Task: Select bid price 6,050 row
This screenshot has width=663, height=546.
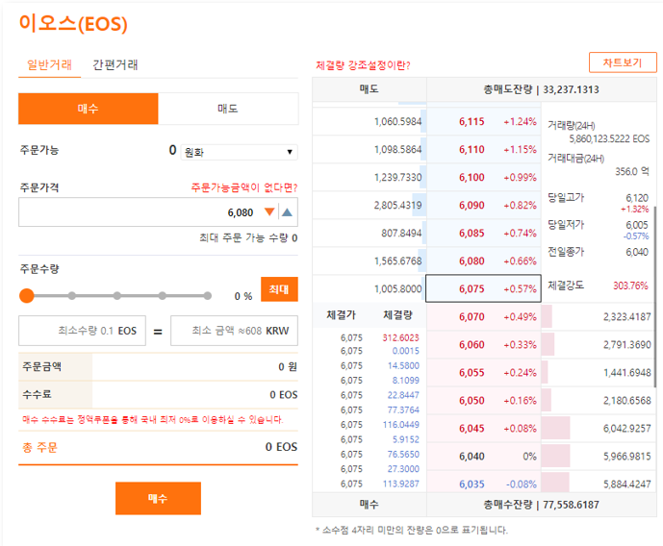Action: click(x=484, y=400)
